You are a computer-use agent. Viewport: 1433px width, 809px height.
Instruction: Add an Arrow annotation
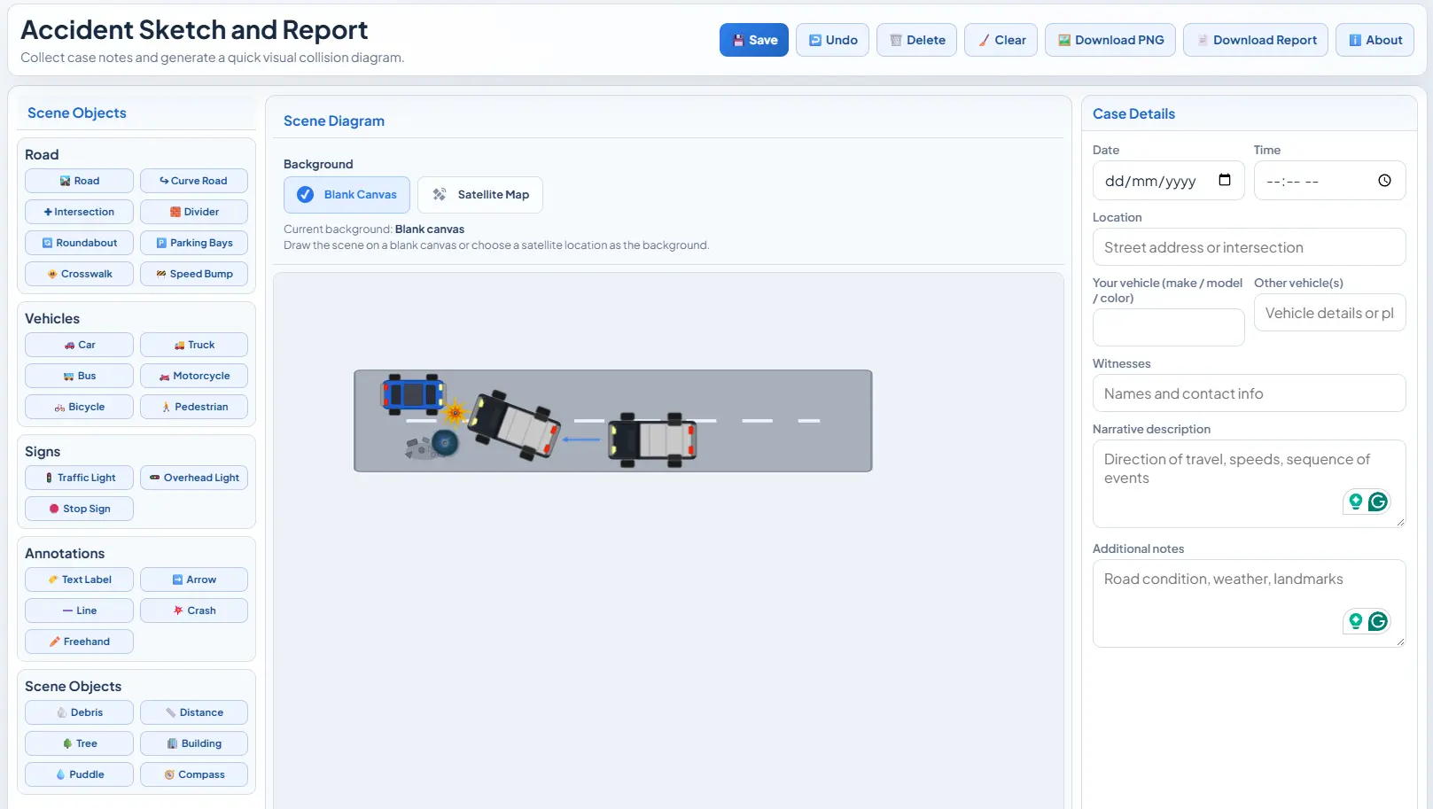pos(193,580)
